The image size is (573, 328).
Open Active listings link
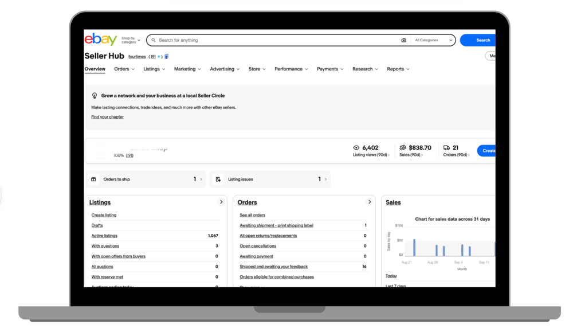pos(104,236)
